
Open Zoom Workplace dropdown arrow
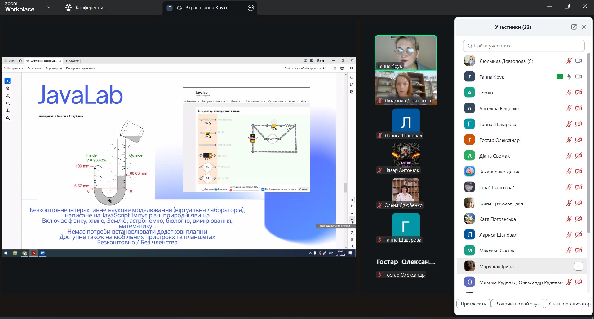pyautogui.click(x=49, y=7)
